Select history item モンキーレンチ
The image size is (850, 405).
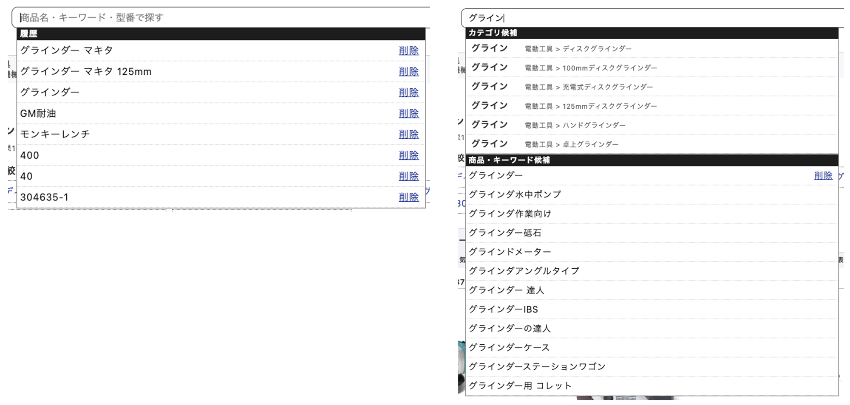55,134
